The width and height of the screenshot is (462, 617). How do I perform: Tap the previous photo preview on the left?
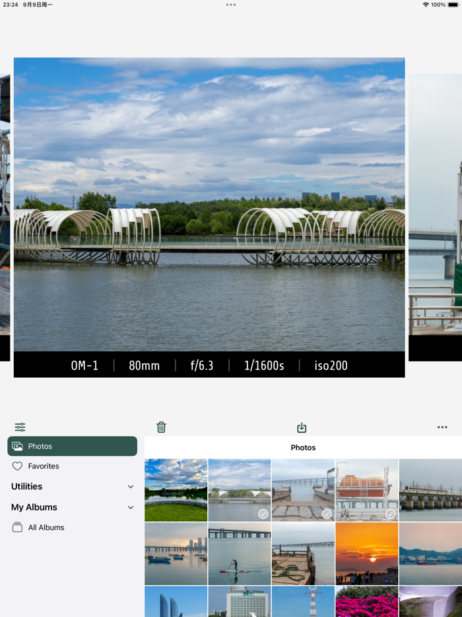click(x=5, y=217)
